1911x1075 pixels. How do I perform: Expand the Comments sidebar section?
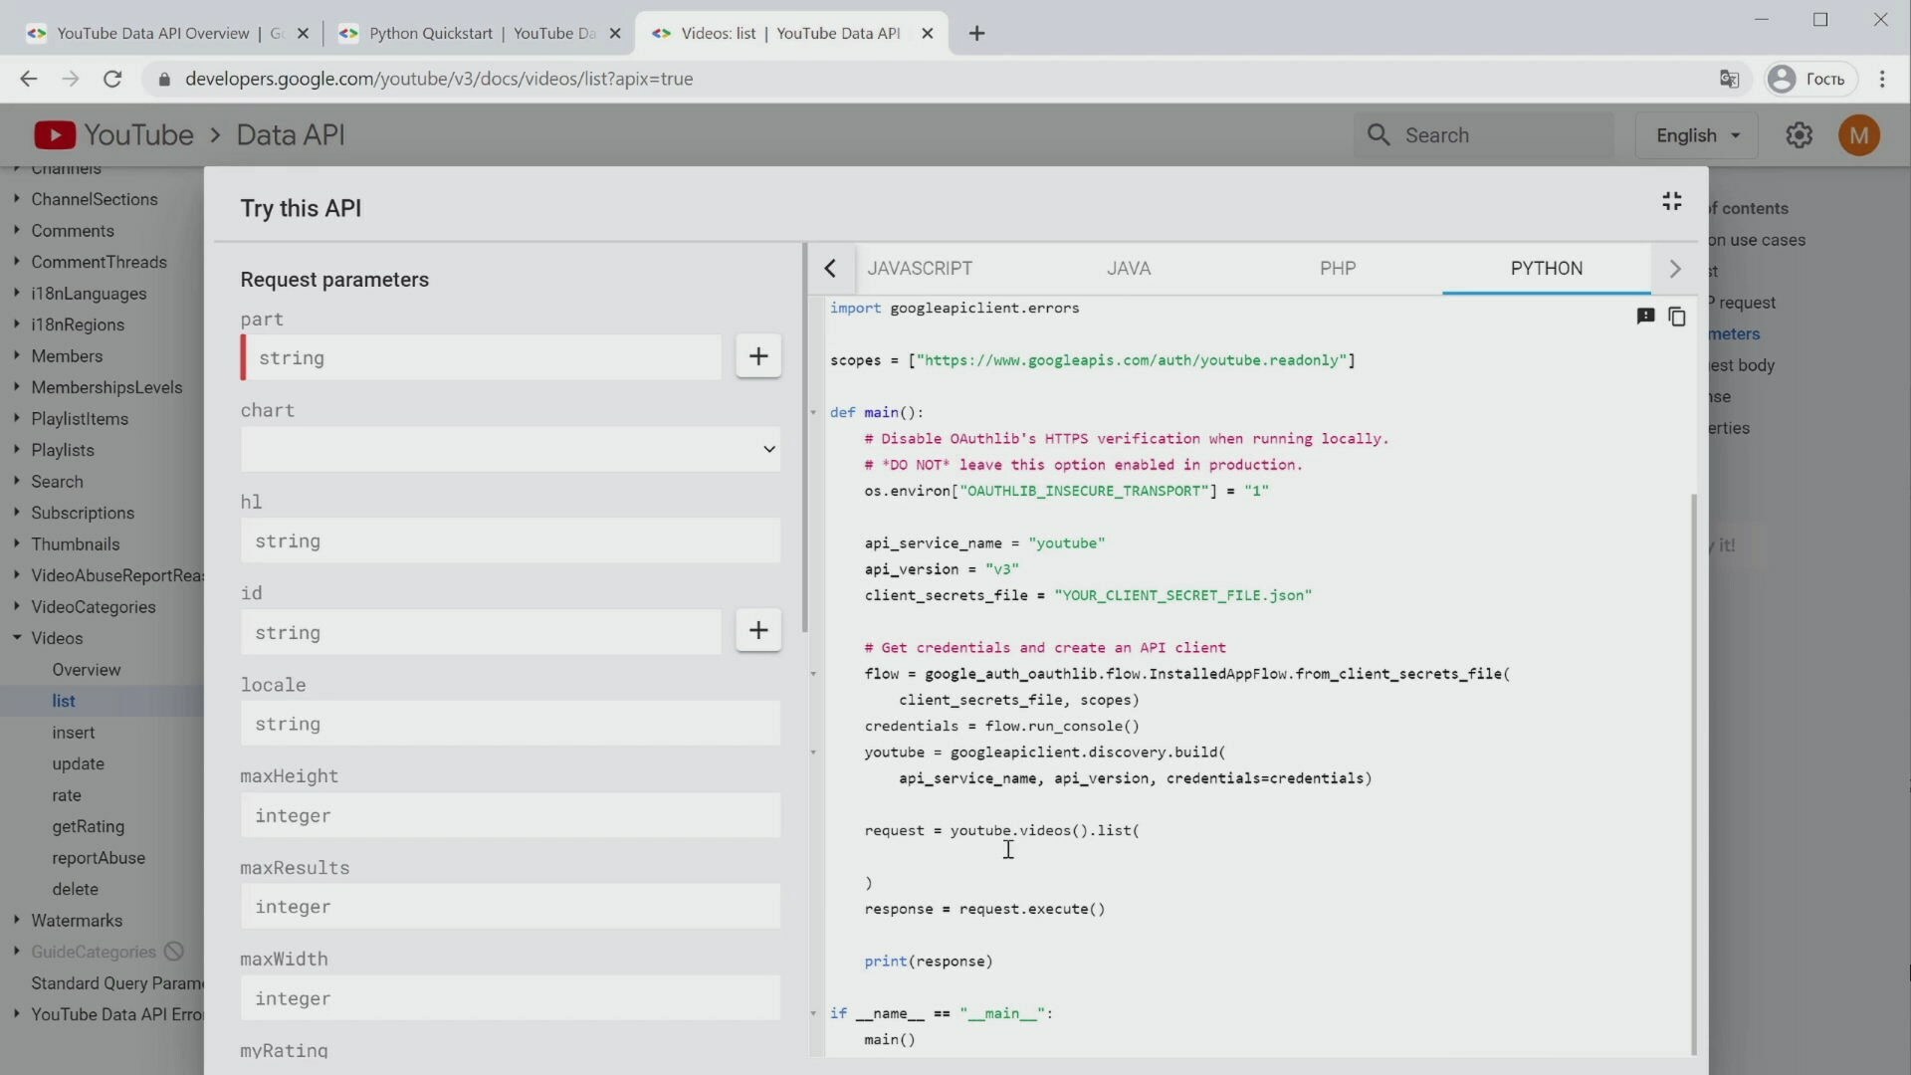point(17,230)
